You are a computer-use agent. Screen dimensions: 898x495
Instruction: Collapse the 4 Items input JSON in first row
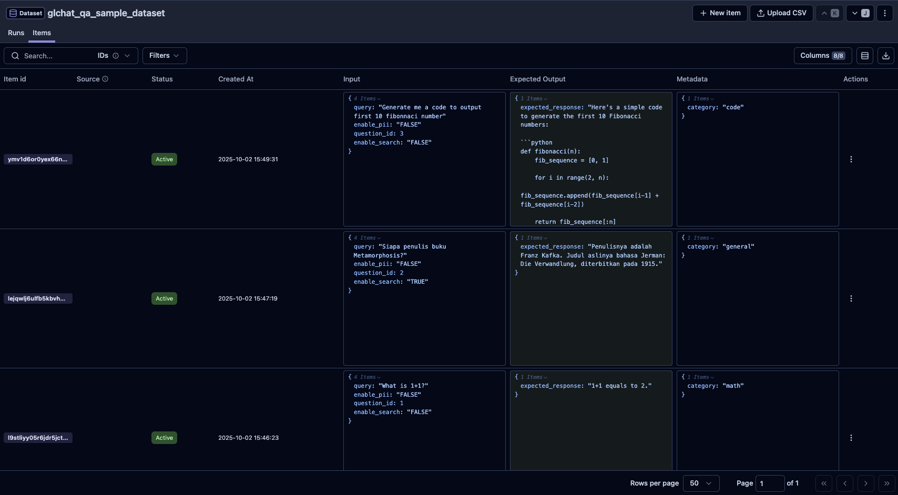pos(368,99)
